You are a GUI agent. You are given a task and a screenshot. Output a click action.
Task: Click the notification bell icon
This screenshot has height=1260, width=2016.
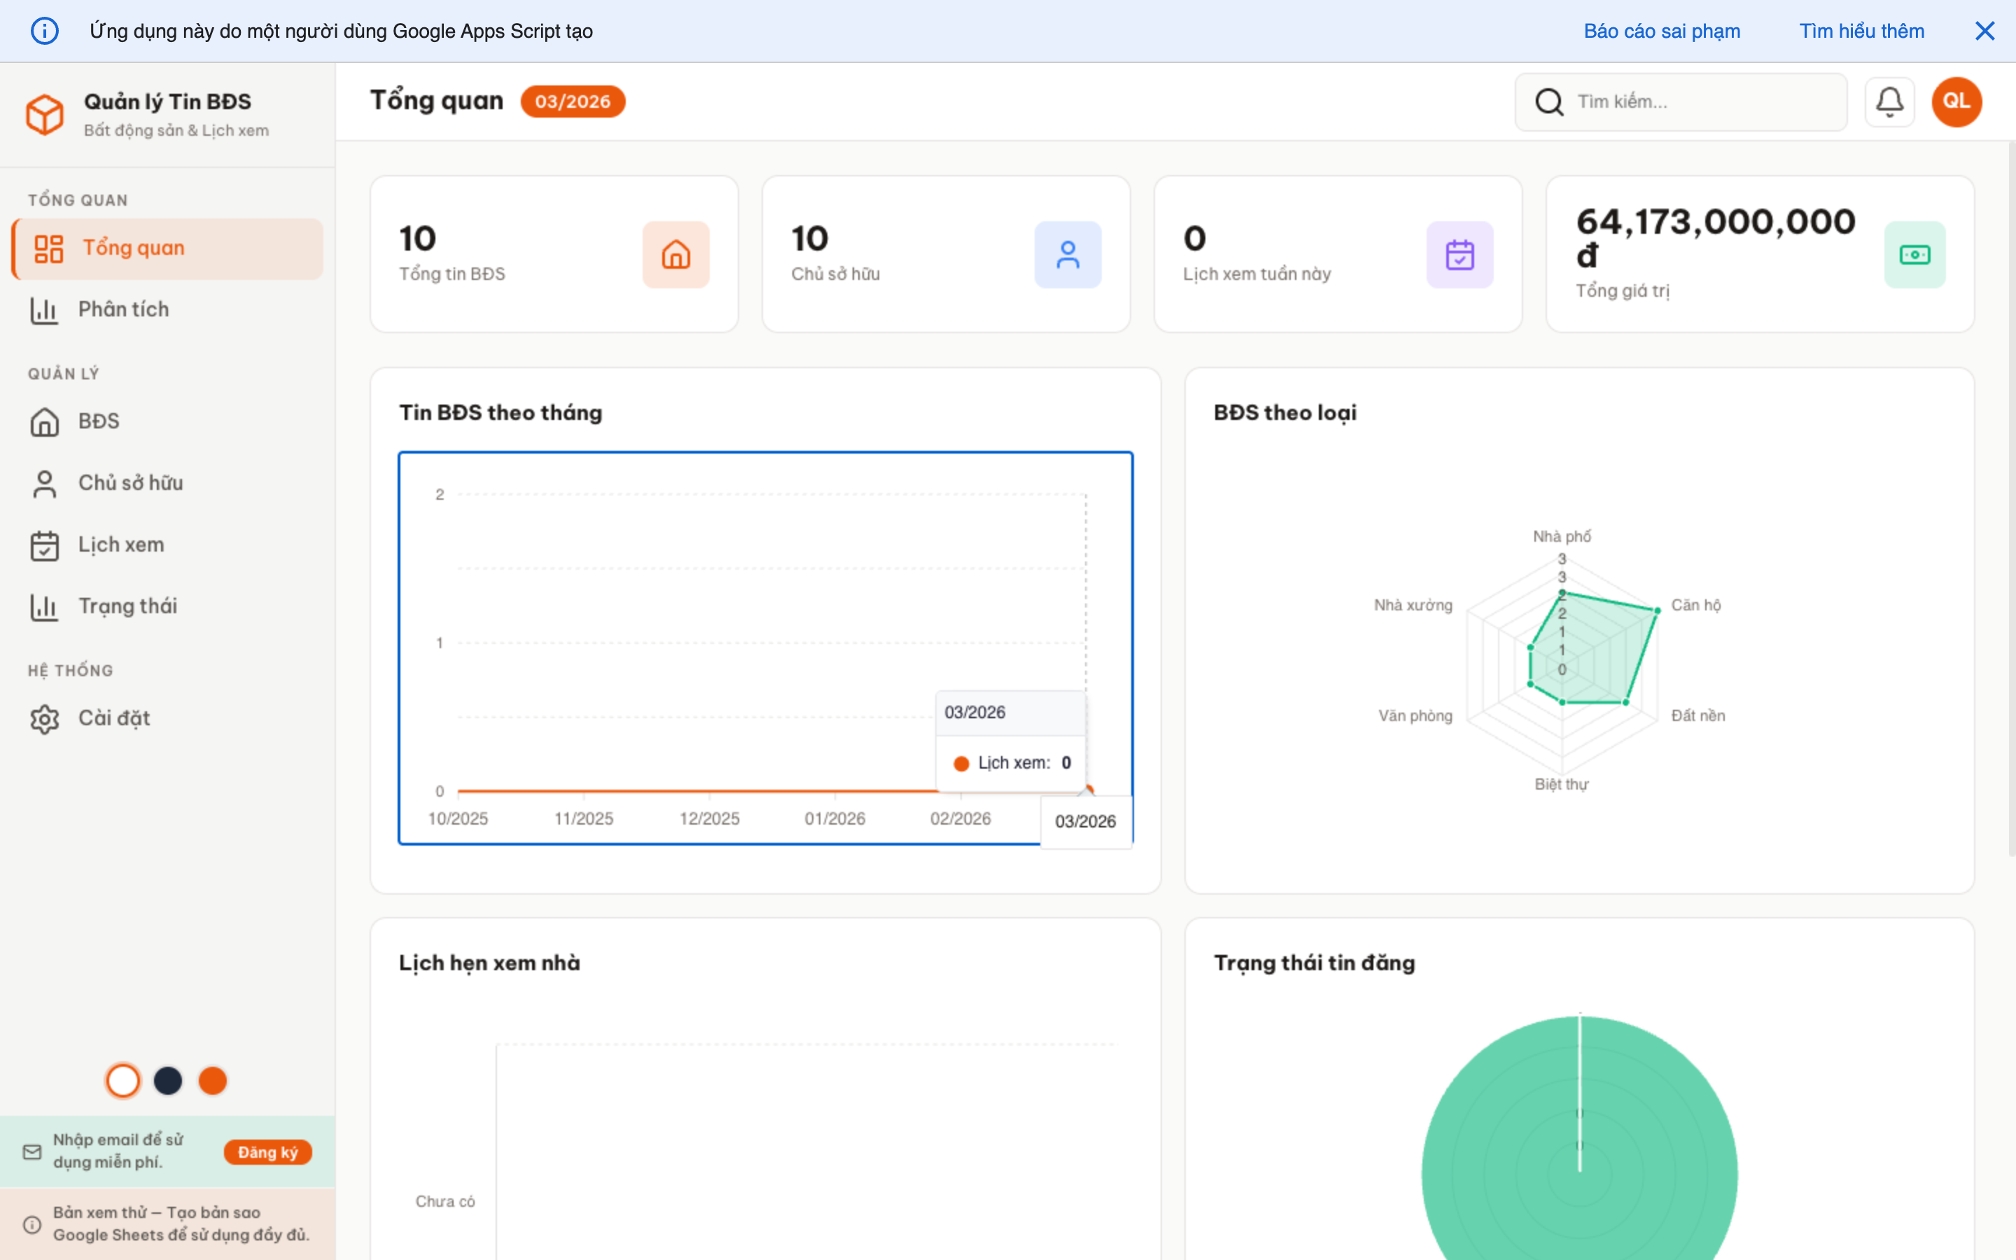click(x=1889, y=101)
